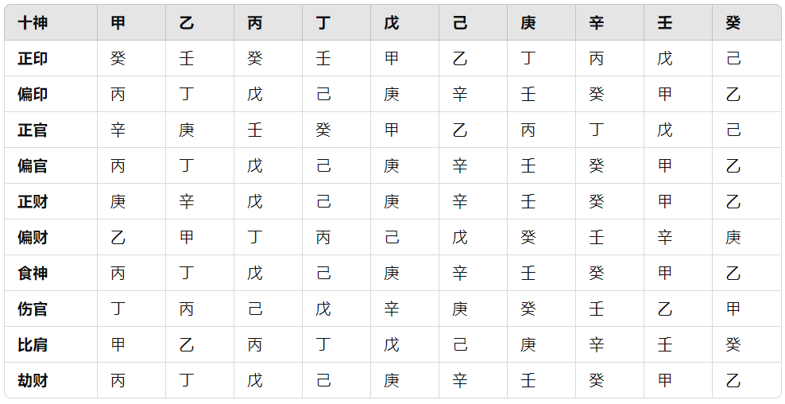Image resolution: width=785 pixels, height=404 pixels.
Task: Select the 正印 row label
Action: click(33, 59)
